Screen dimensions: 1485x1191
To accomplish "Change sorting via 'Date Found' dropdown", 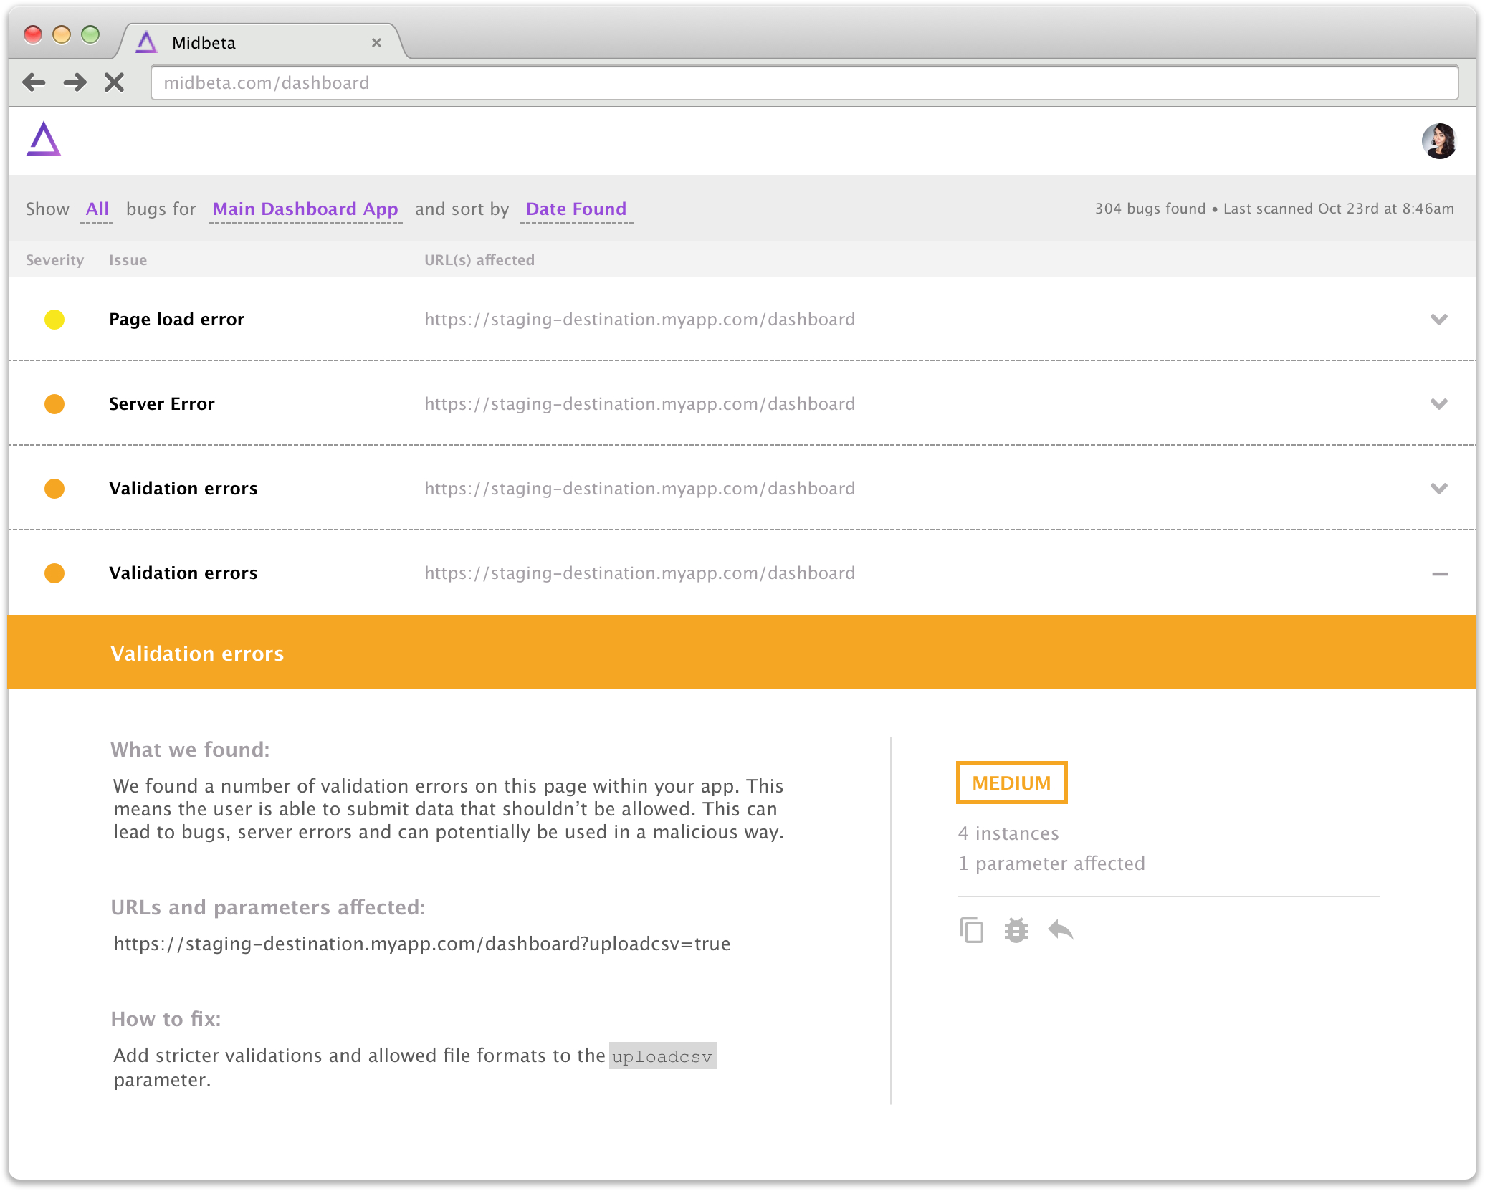I will pyautogui.click(x=576, y=209).
